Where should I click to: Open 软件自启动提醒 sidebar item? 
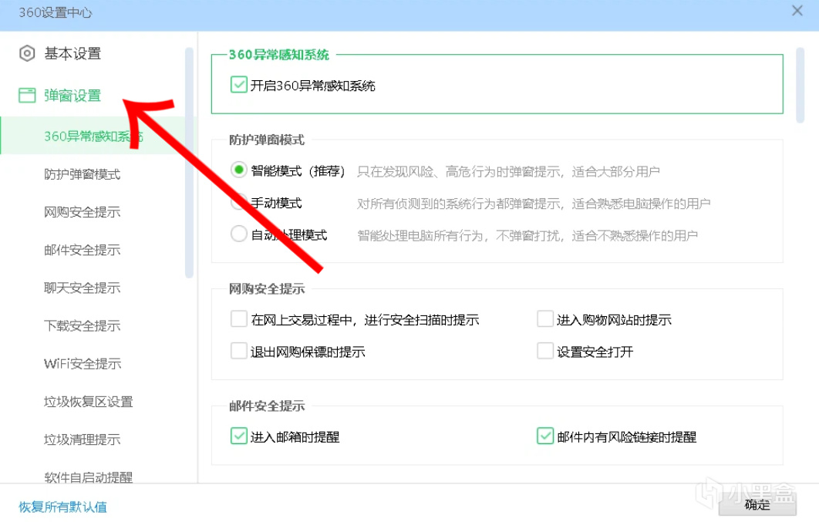[x=88, y=477]
